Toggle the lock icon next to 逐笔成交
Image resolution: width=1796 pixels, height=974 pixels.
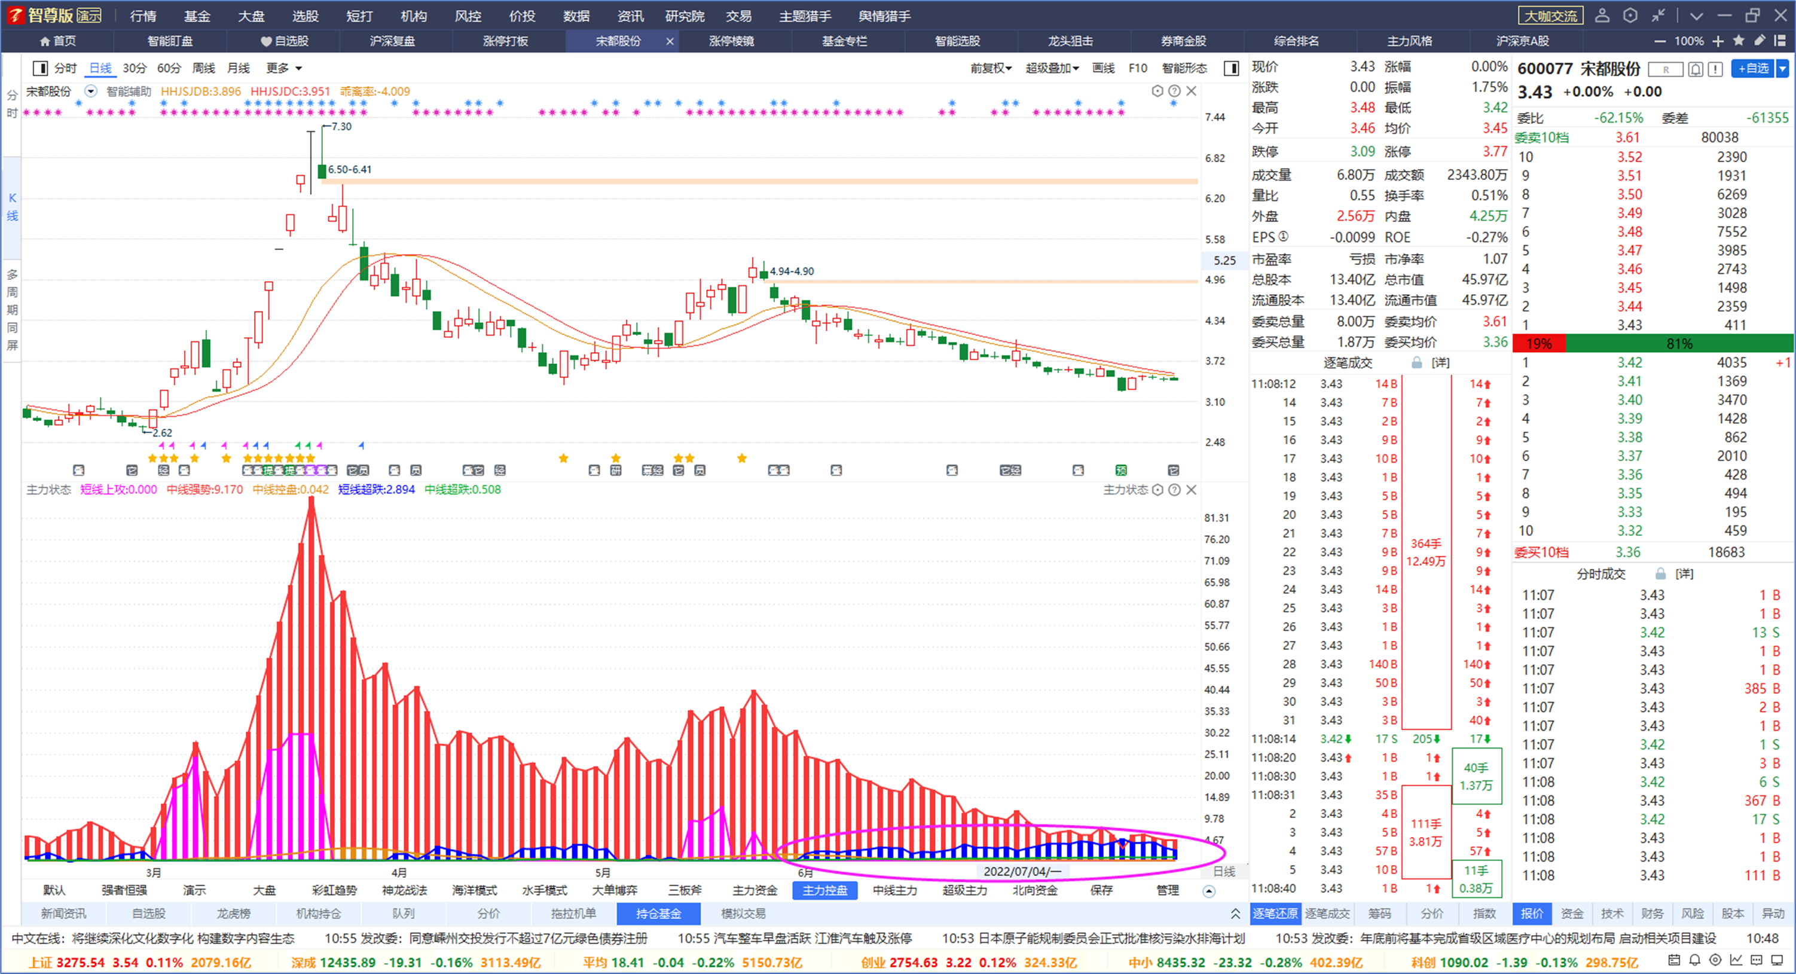(1416, 362)
